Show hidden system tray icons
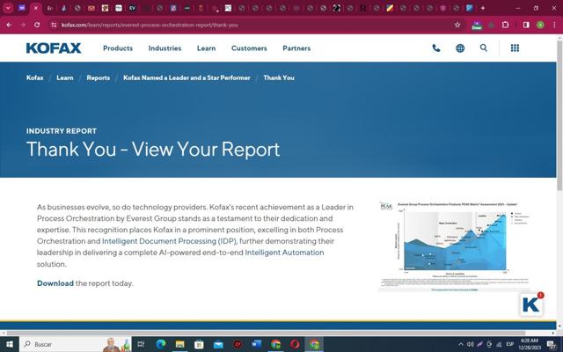The height and width of the screenshot is (352, 563). [461, 344]
